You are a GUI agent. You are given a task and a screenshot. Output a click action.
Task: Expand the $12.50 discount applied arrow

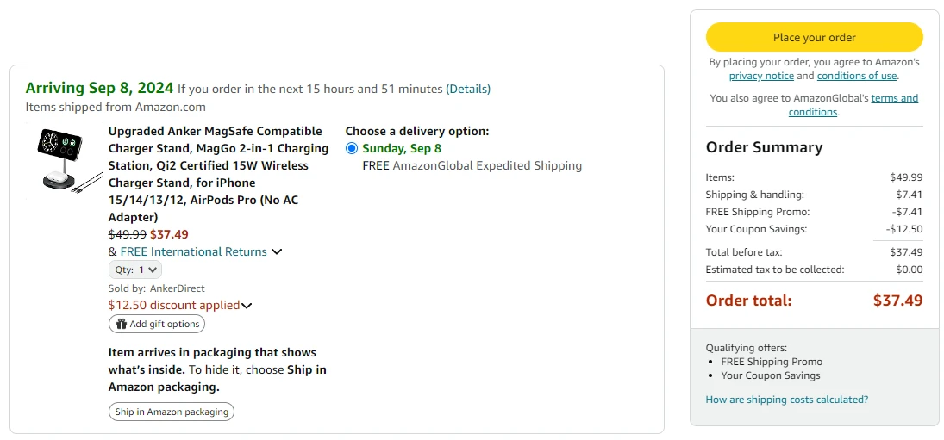[247, 306]
